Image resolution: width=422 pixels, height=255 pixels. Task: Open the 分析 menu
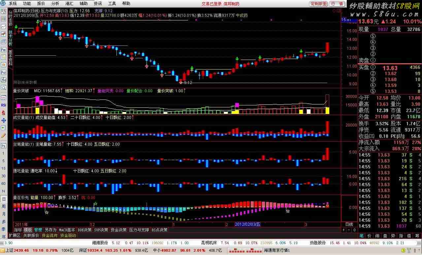click(55, 4)
